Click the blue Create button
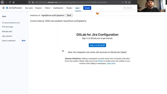This screenshot has width=167, height=94. coord(87,8)
